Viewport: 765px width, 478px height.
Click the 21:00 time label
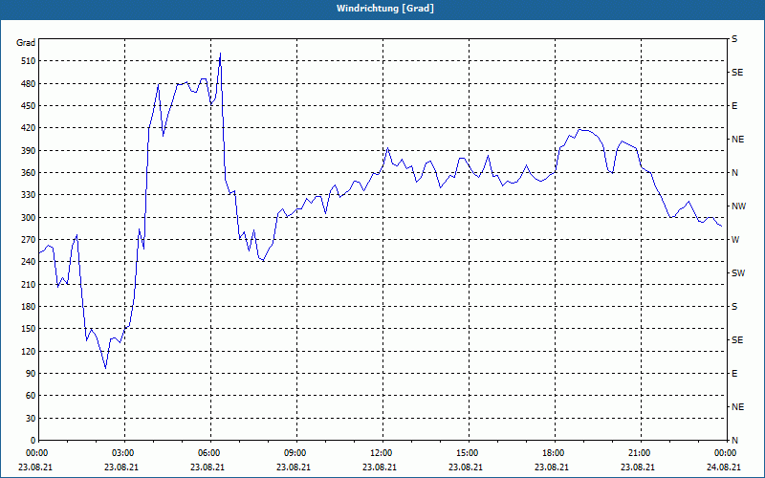point(640,453)
